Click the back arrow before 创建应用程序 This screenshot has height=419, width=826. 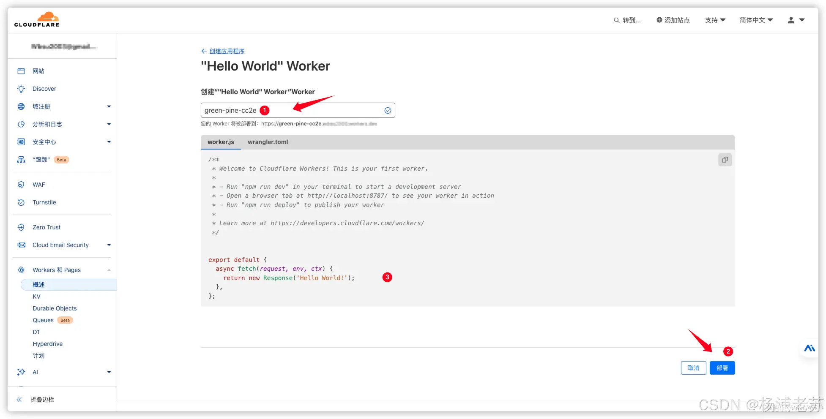point(204,51)
